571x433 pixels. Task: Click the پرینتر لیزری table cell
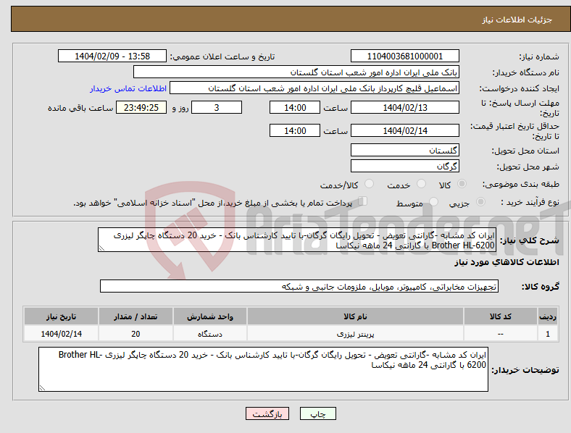tap(355, 334)
